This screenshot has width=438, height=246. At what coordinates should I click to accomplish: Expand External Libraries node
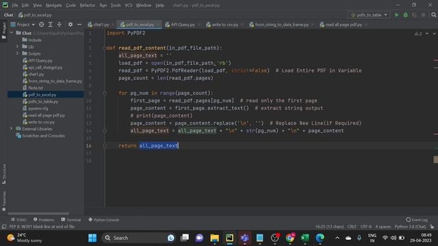click(12, 128)
